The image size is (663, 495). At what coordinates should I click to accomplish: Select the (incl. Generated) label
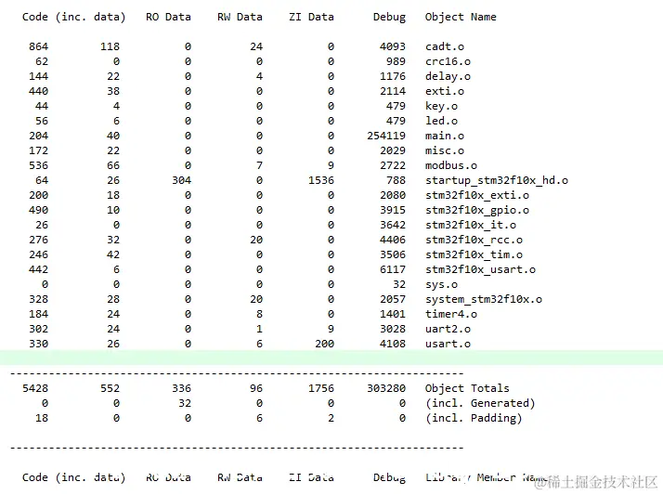(480, 403)
